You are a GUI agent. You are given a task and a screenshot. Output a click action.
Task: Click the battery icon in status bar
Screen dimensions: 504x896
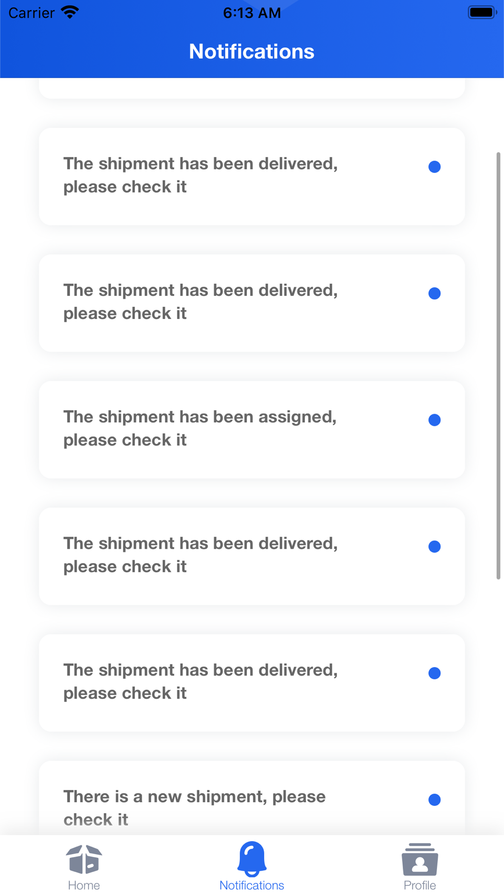482,12
